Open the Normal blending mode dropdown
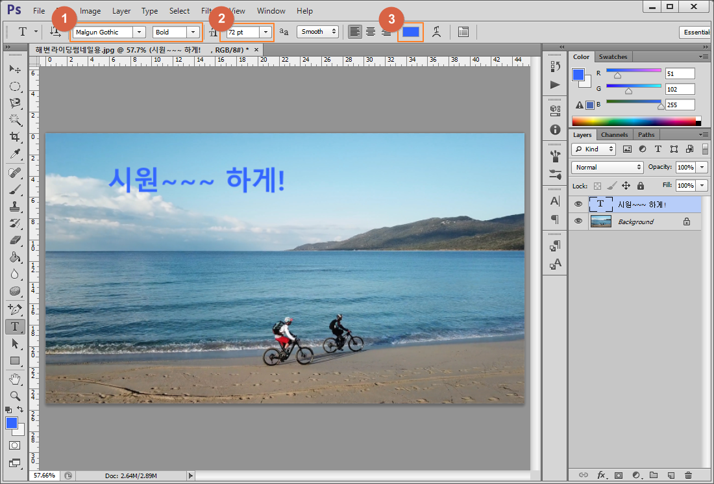The height and width of the screenshot is (484, 714). 607,167
